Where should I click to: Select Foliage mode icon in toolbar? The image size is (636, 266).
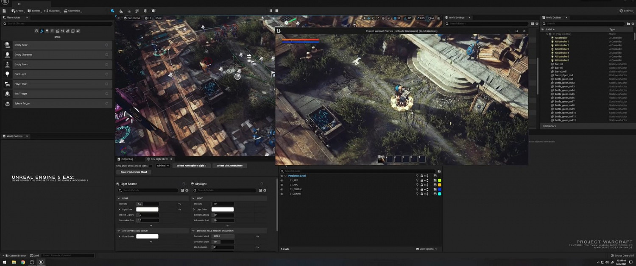pos(129,11)
